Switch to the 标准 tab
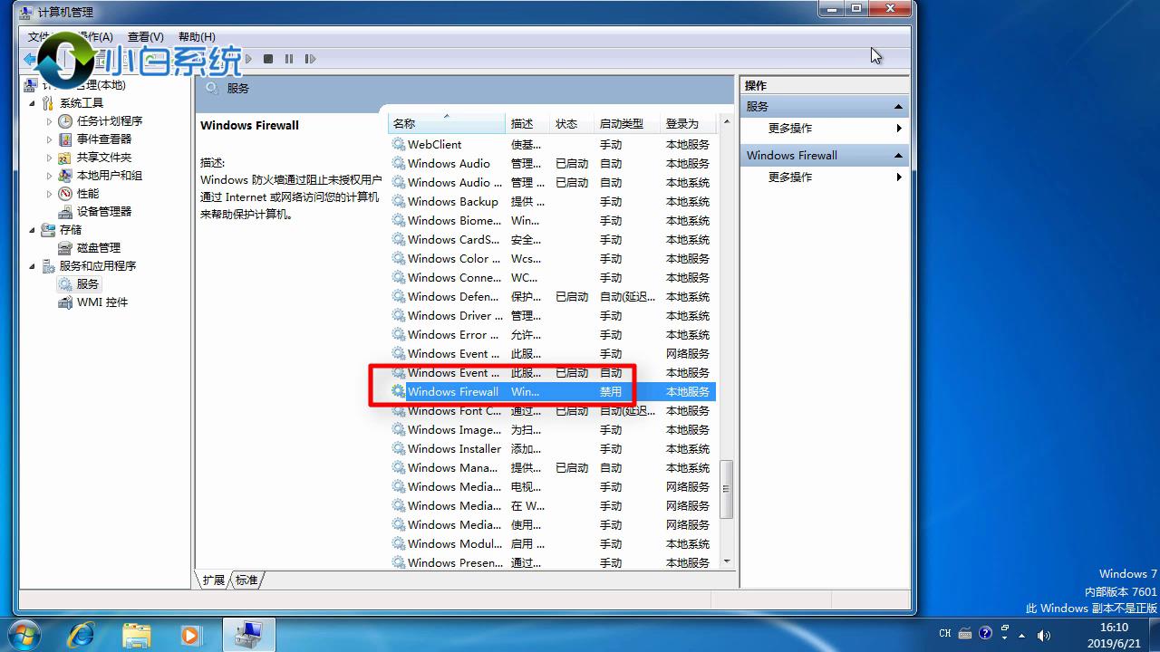This screenshot has width=1160, height=652. 246,580
